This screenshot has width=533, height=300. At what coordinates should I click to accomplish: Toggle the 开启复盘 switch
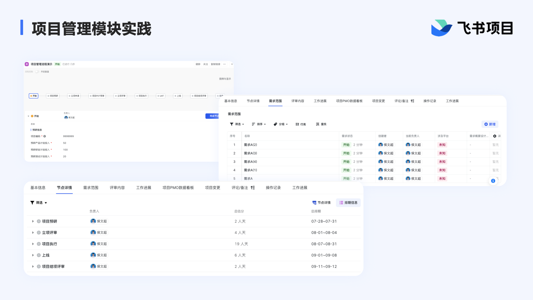pyautogui.click(x=37, y=72)
